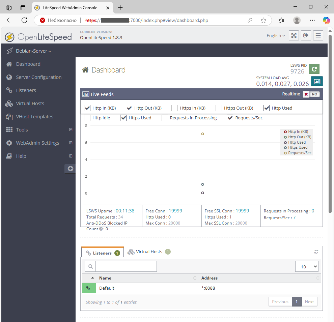Click the Server Configuration globe icon

pyautogui.click(x=9, y=77)
